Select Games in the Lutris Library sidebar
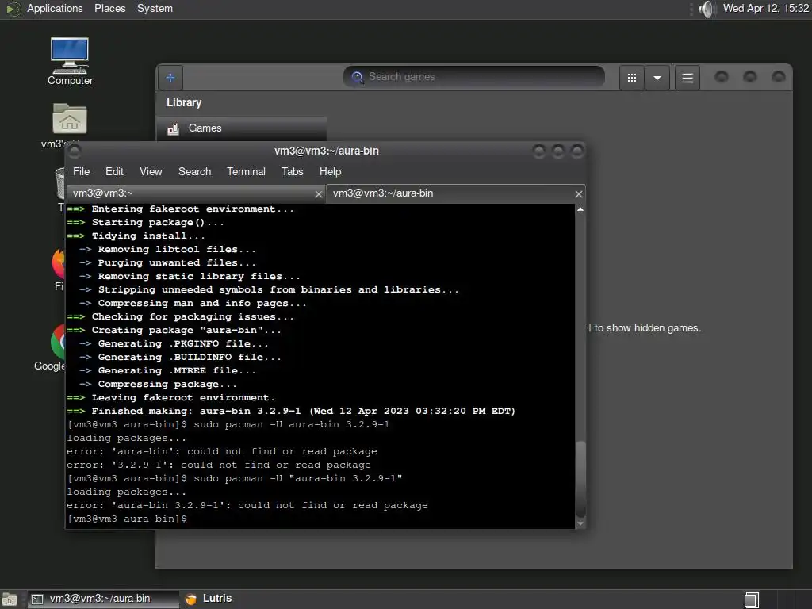Image resolution: width=812 pixels, height=609 pixels. point(241,128)
